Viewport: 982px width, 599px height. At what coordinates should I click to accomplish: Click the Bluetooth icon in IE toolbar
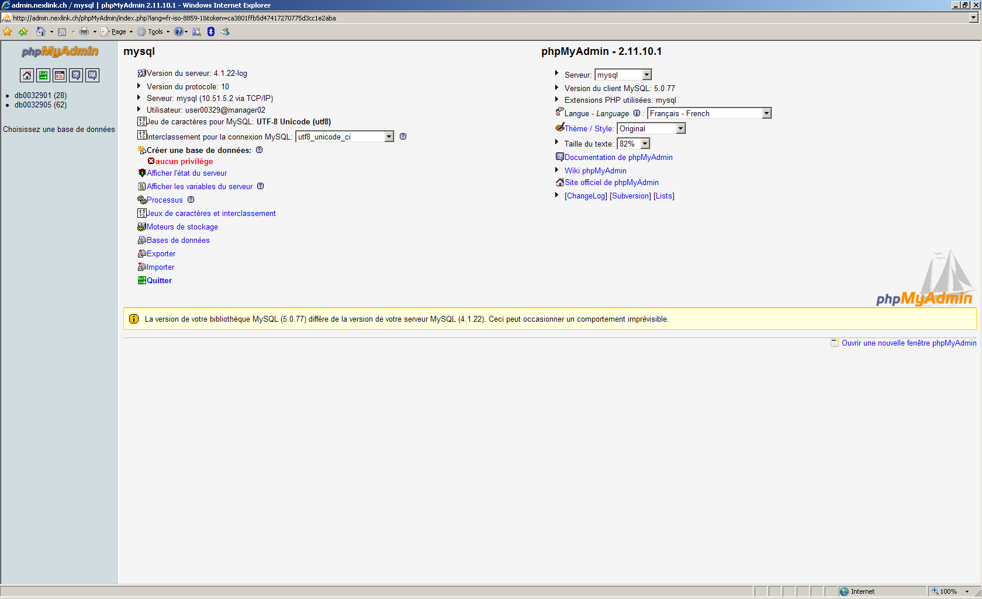click(211, 32)
